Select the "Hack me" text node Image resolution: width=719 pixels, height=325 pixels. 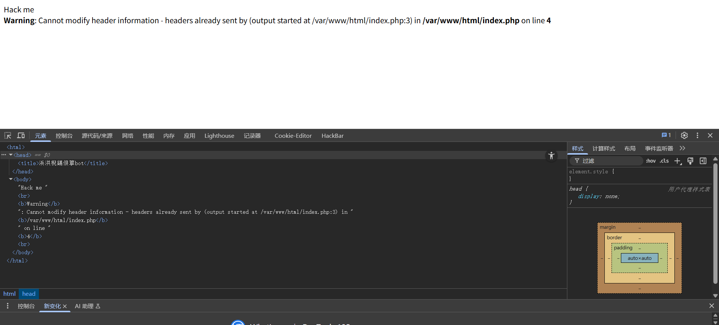coord(33,188)
